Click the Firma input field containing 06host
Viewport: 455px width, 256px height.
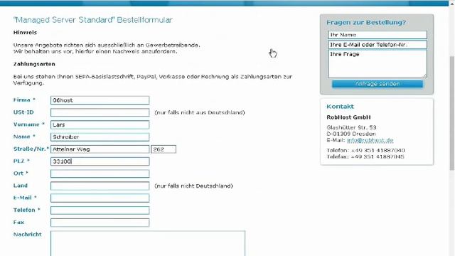pos(100,100)
